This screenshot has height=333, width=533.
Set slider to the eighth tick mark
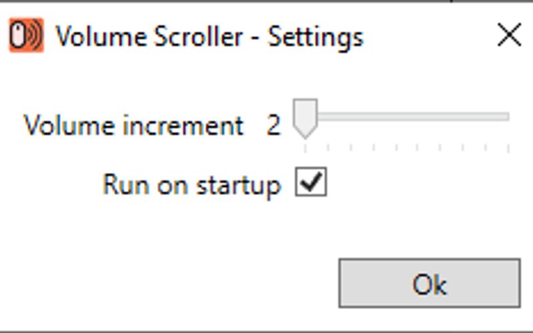(464, 117)
